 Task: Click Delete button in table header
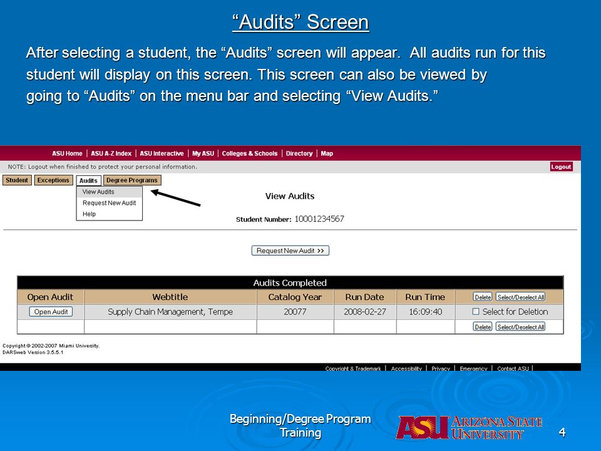(x=483, y=297)
